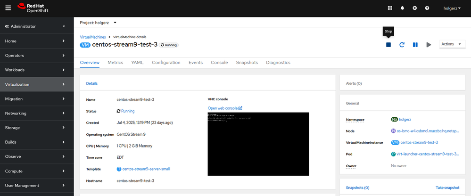Open the hamburger navigation menu
This screenshot has height=196, width=471.
pyautogui.click(x=8, y=8)
